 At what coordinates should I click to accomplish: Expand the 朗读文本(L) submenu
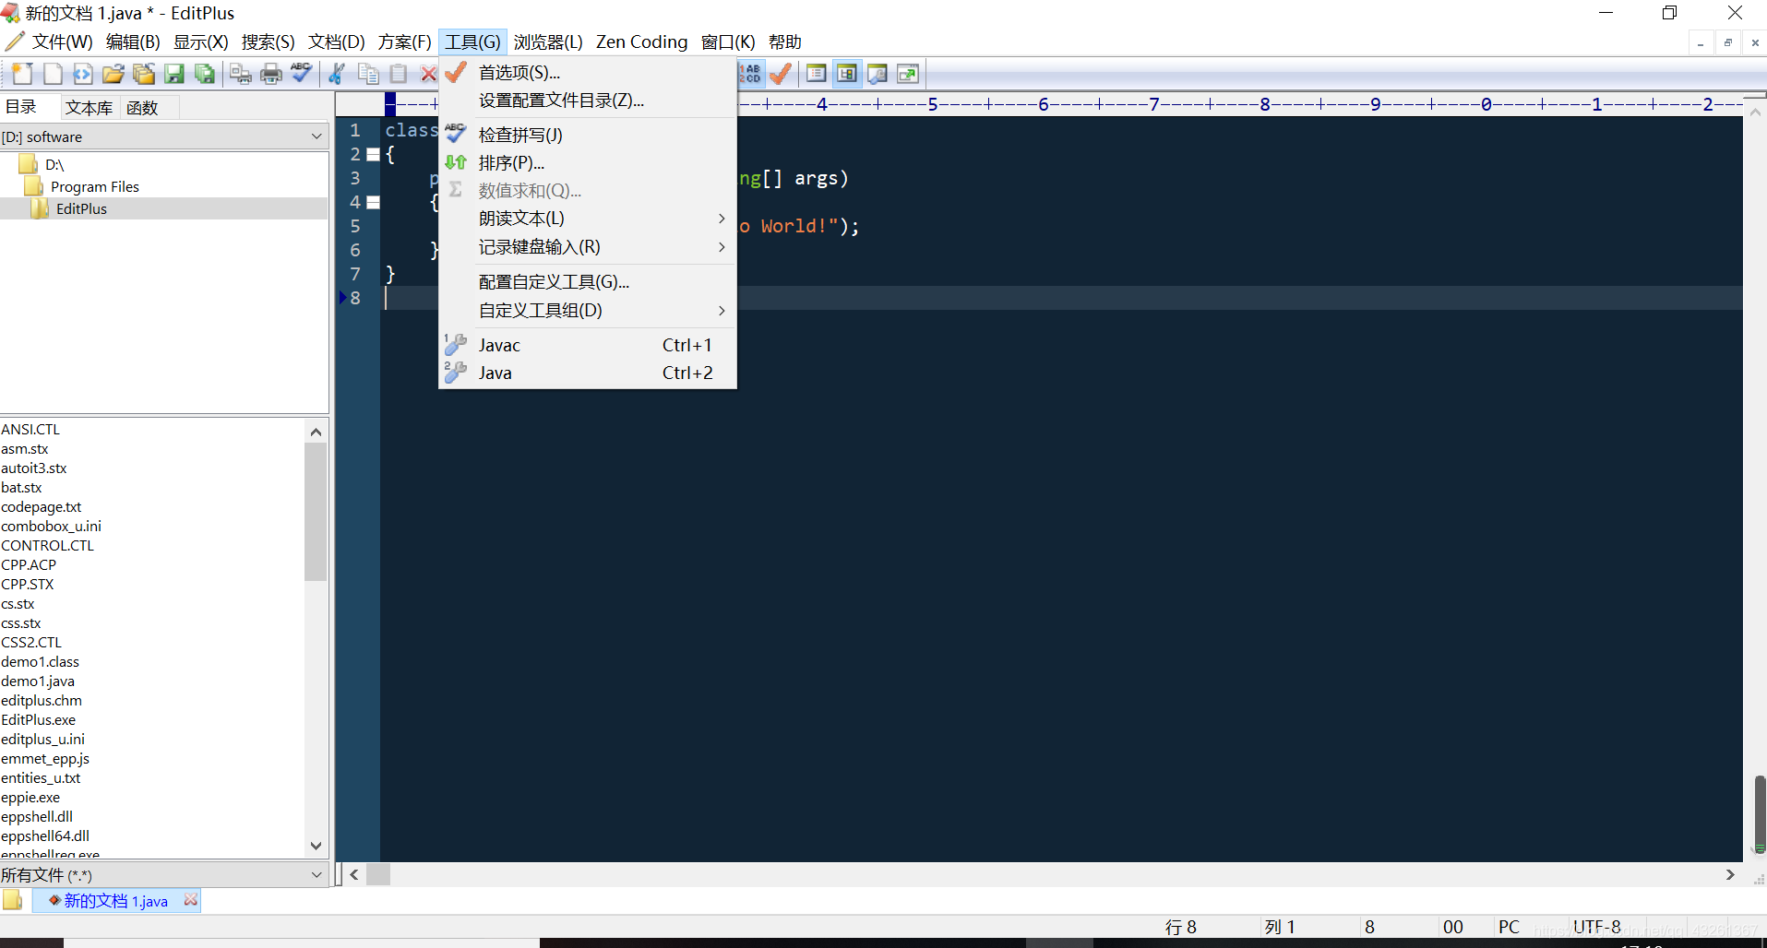(722, 219)
